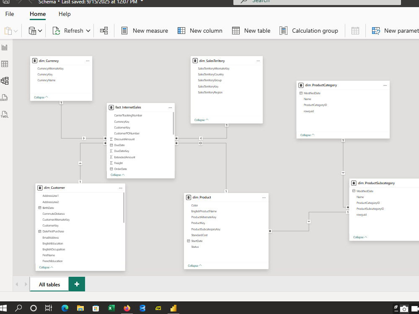Click the Paste clipboard icon

click(x=8, y=31)
